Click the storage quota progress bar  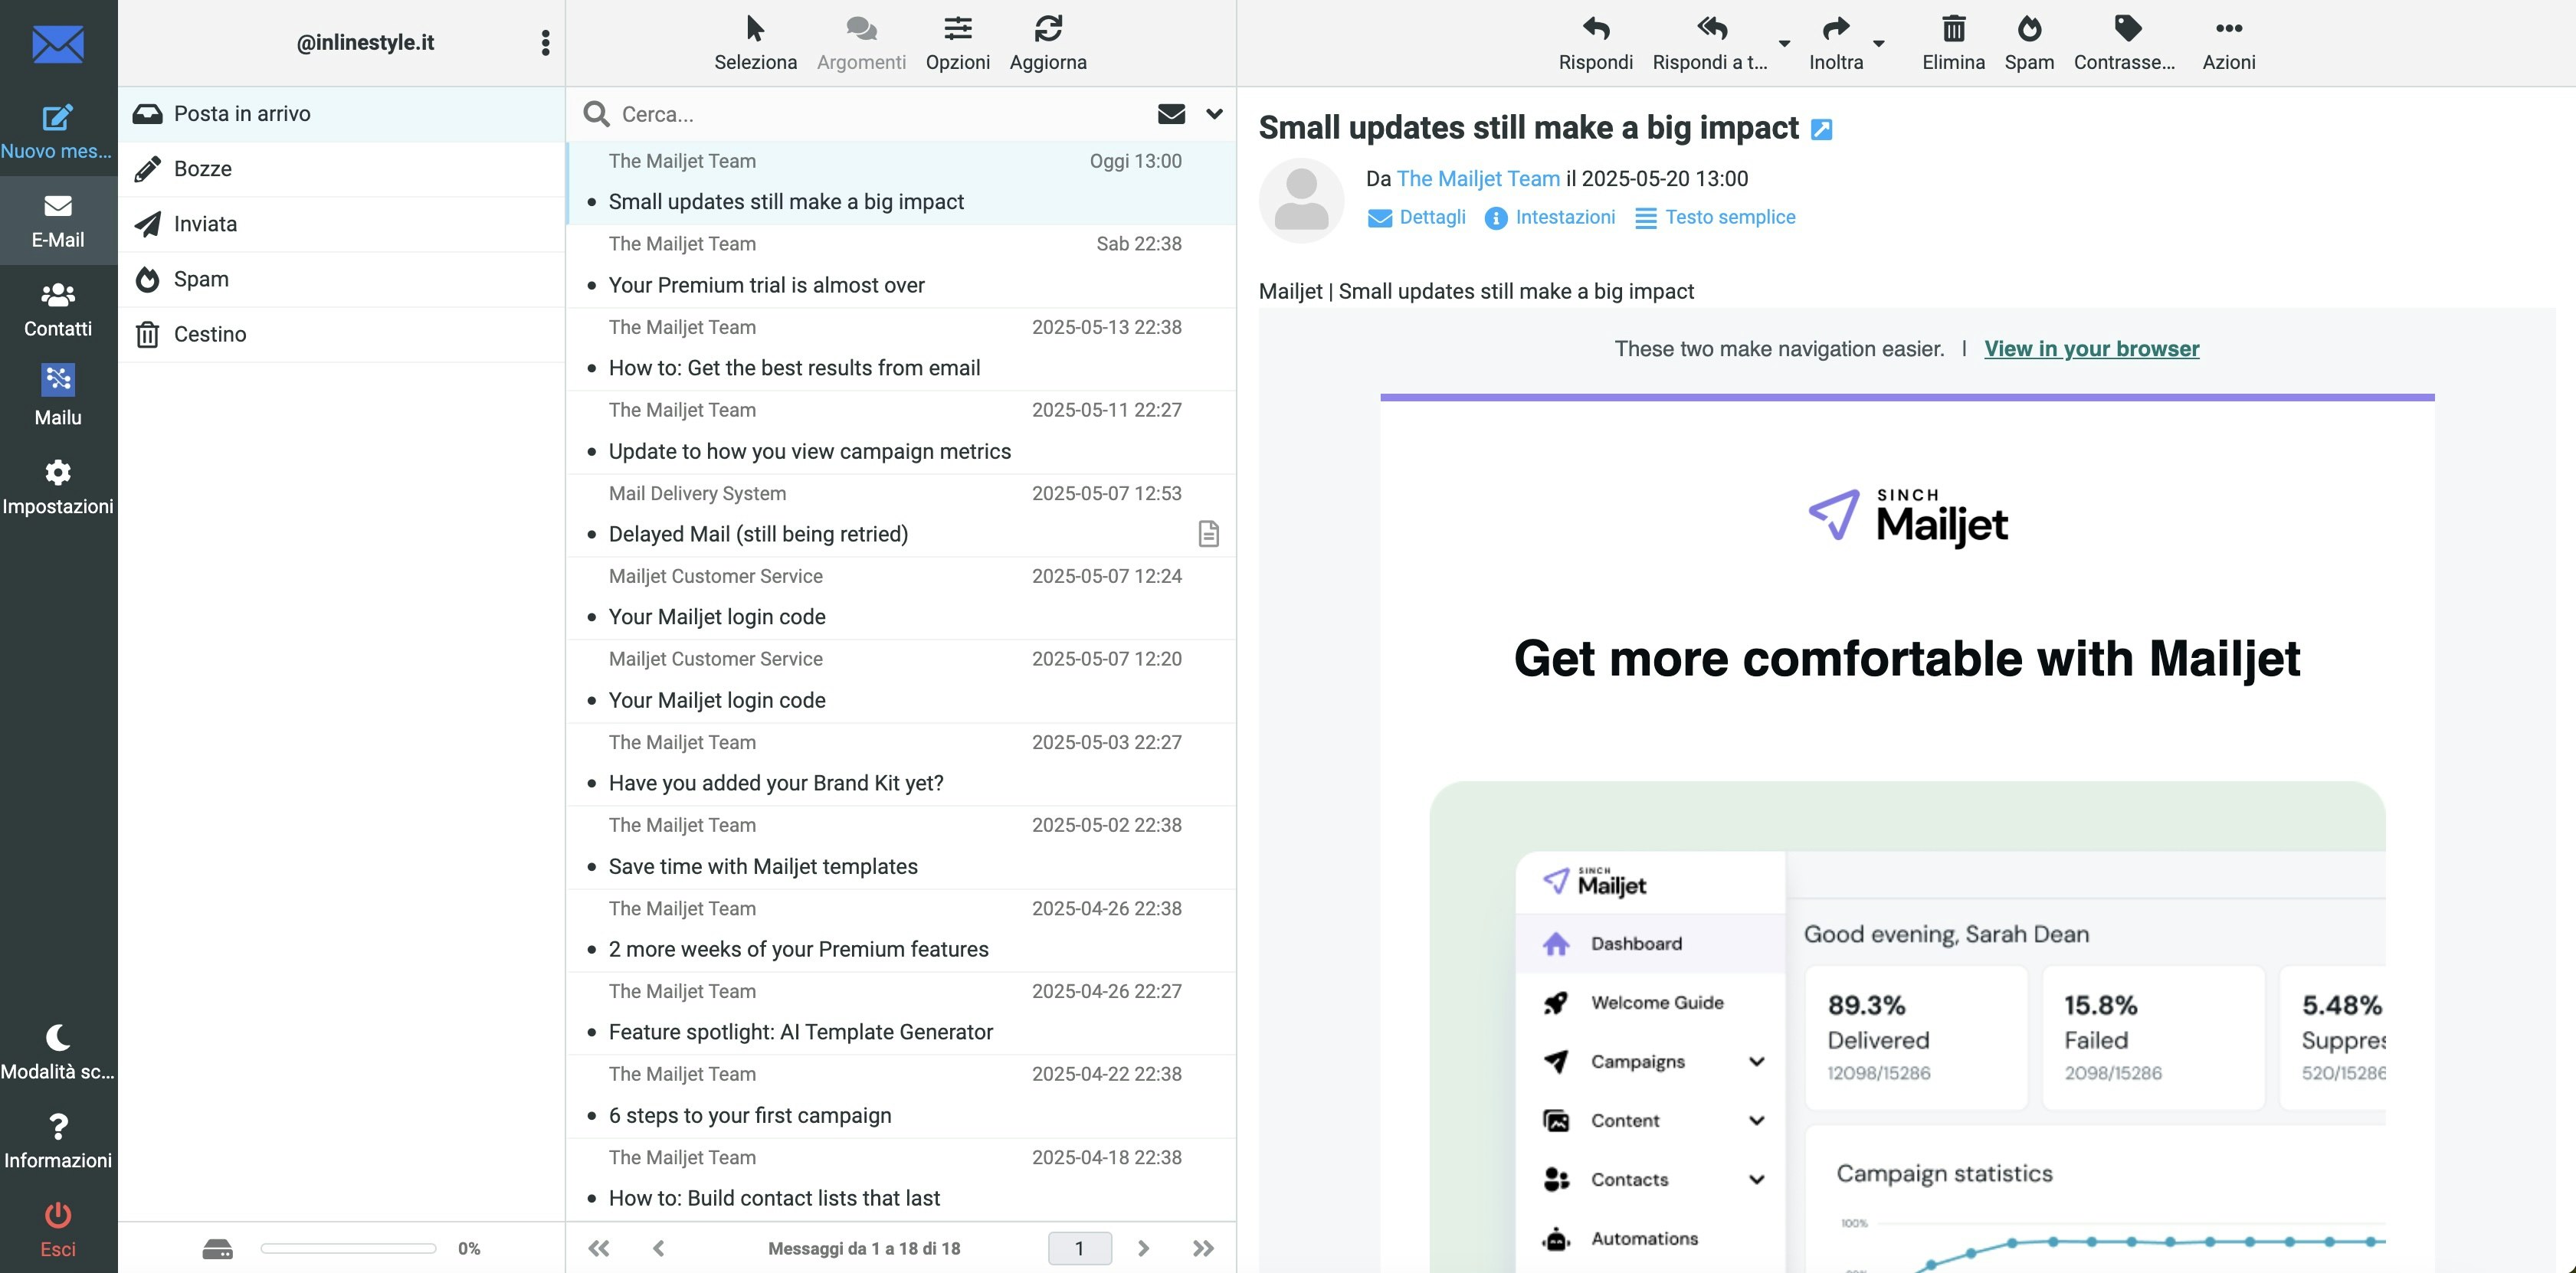point(348,1248)
